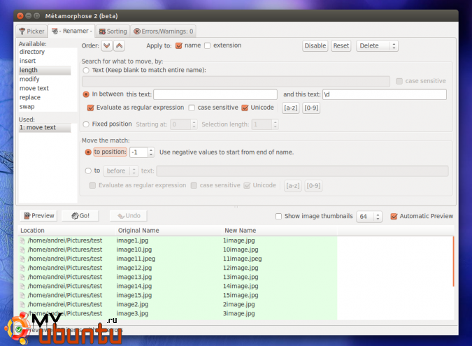Select the Fixed position radio button
The image size is (472, 346).
coord(86,124)
